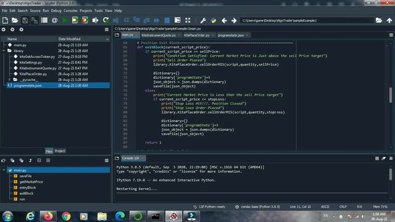This screenshot has height=222, width=395.
Task: Open the outline pane options menu
Action: [107, 160]
